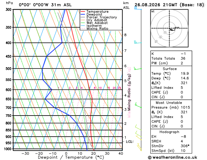
Task: Click the green wind barb at 700 hPa
Action: point(138,105)
